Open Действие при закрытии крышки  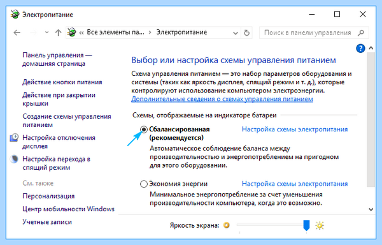59,99
